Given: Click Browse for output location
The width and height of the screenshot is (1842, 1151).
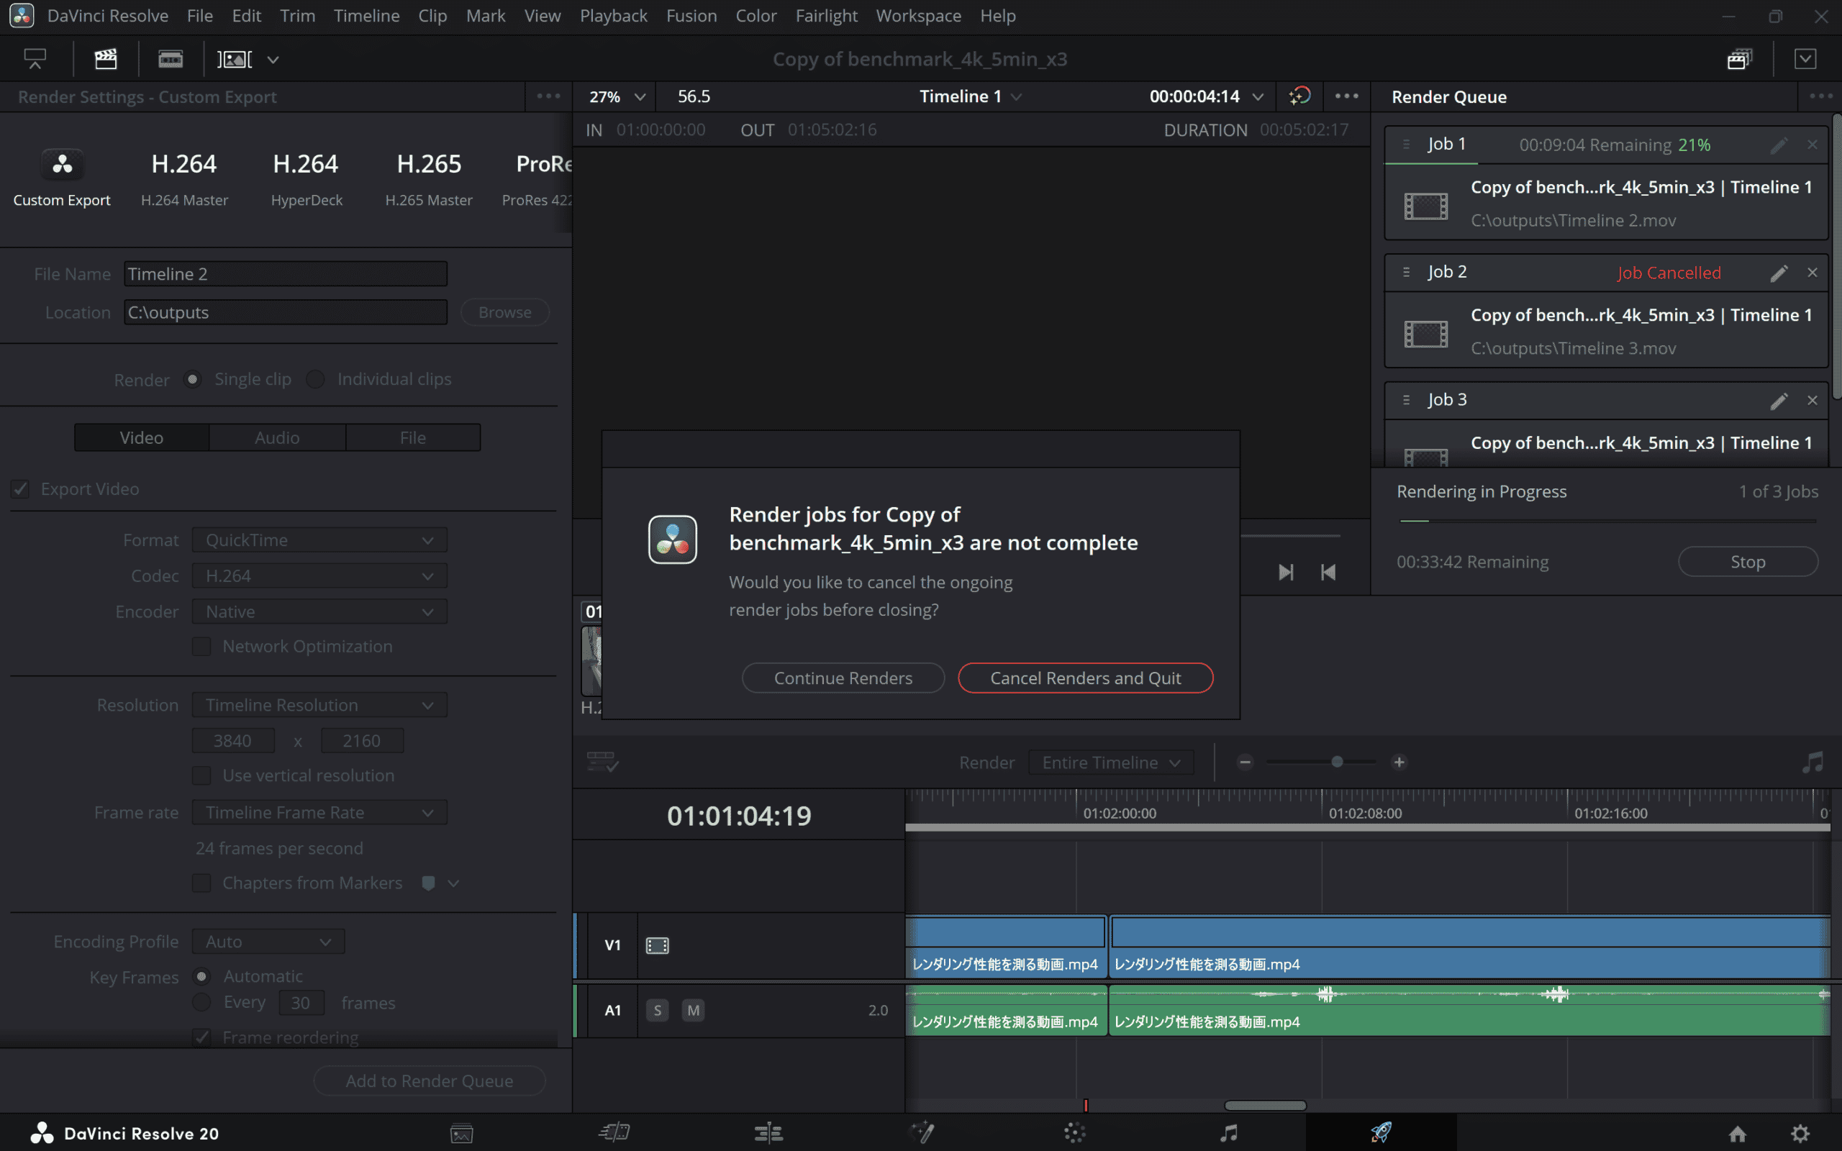Looking at the screenshot, I should point(504,312).
